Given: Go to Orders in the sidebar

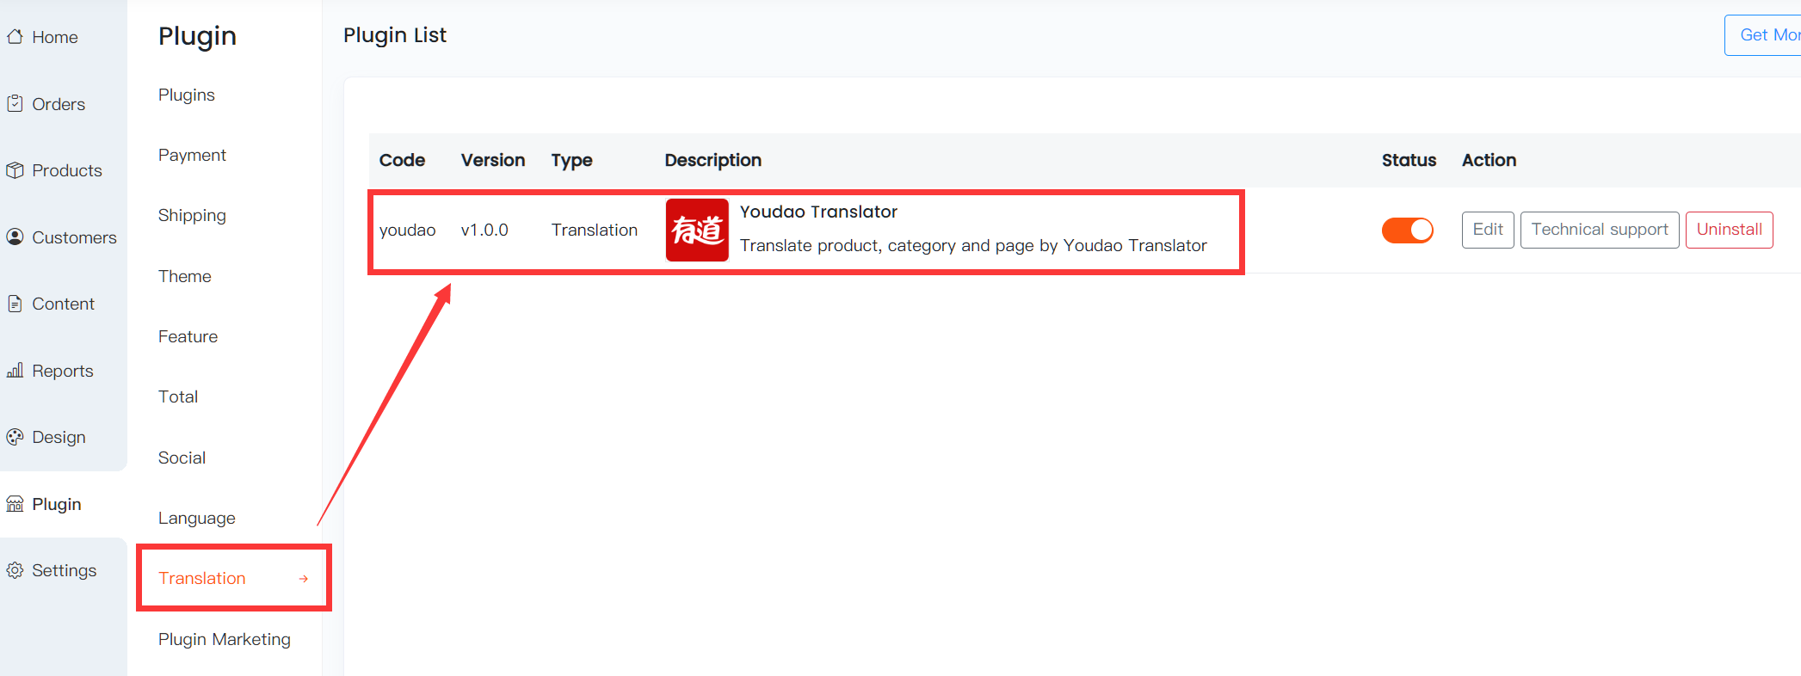Looking at the screenshot, I should (59, 104).
